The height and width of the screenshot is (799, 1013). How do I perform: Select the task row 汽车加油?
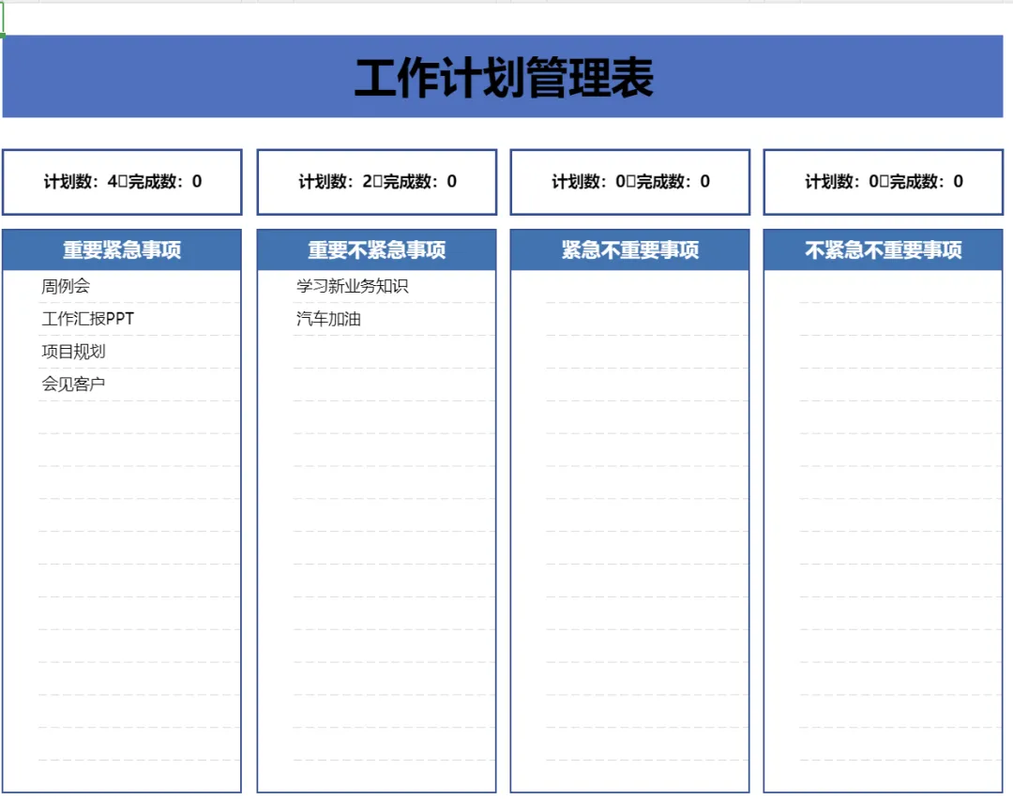point(394,319)
